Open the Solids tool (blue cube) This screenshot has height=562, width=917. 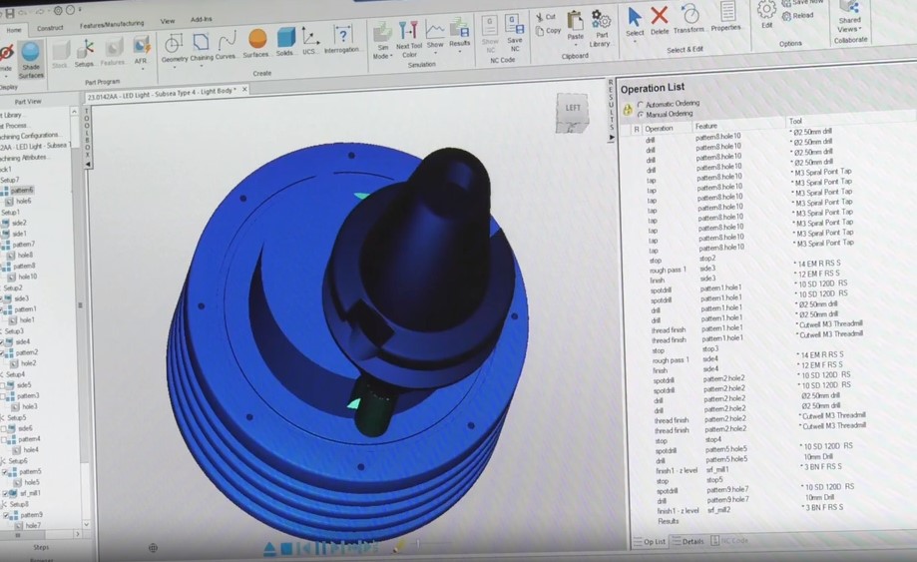[285, 42]
